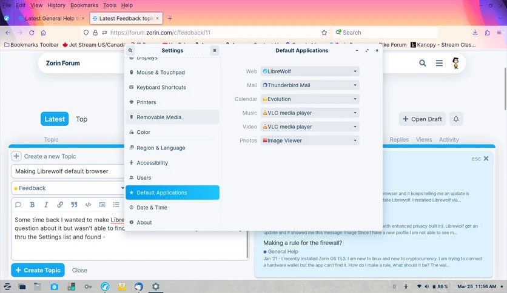Click the topic title input field
The height and width of the screenshot is (293, 507).
click(68, 171)
